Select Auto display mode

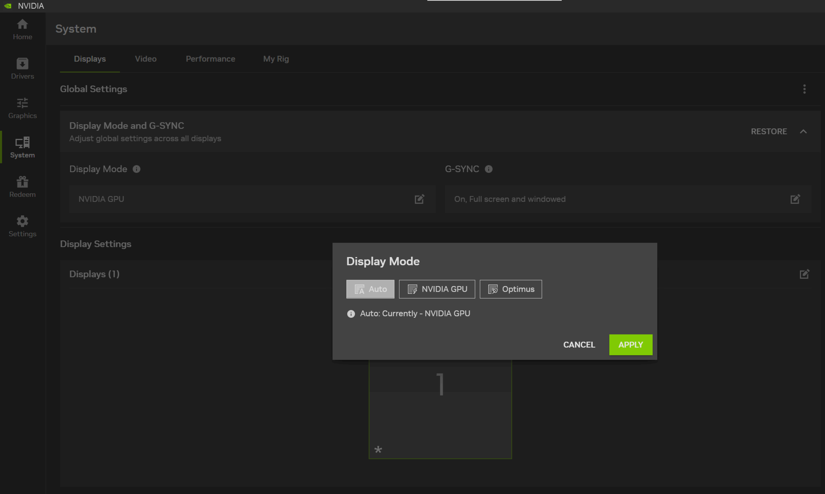[370, 289]
